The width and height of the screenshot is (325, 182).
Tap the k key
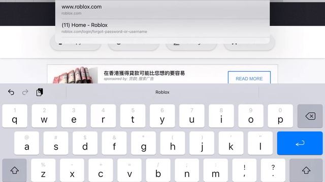pyautogui.click(x=231, y=143)
